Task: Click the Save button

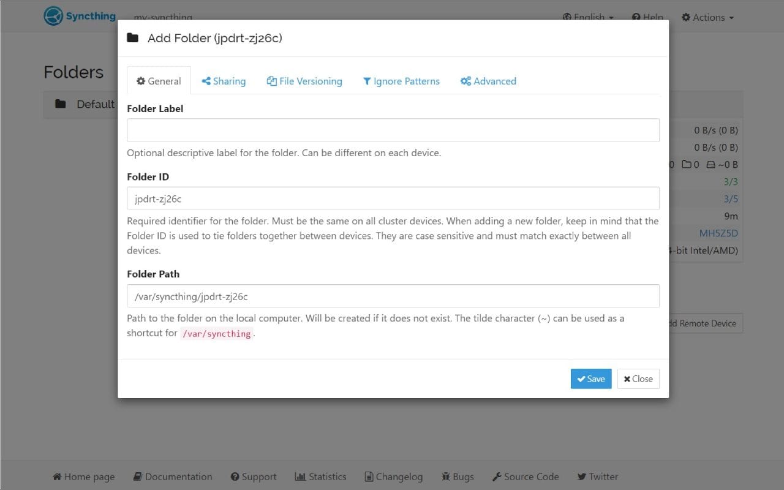Action: click(590, 379)
